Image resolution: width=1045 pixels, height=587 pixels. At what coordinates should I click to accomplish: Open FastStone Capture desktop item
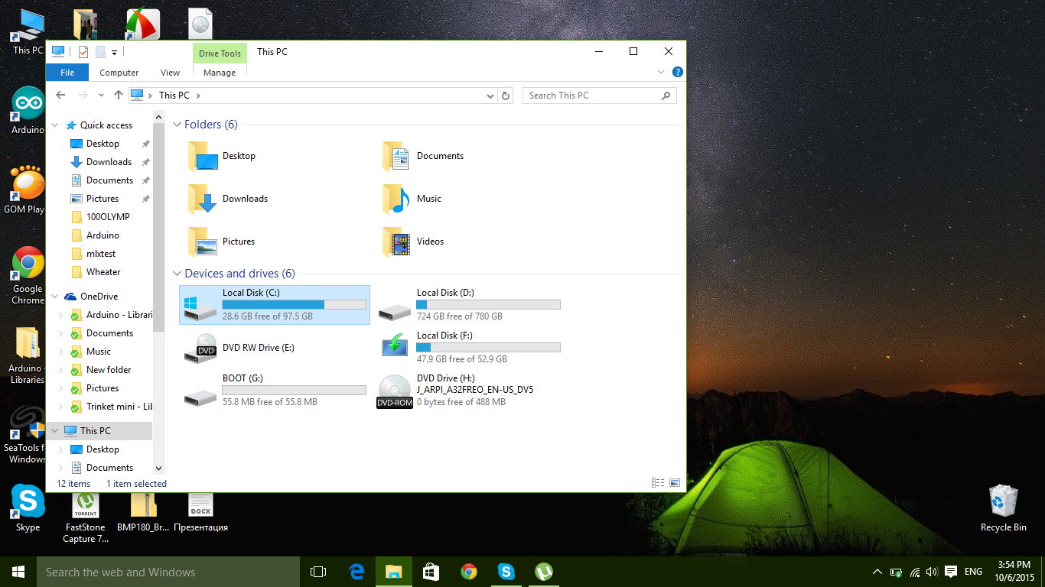click(85, 517)
